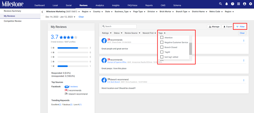Collapse the sidebar with the chevron arrow
The image size is (254, 113).
coord(42,12)
